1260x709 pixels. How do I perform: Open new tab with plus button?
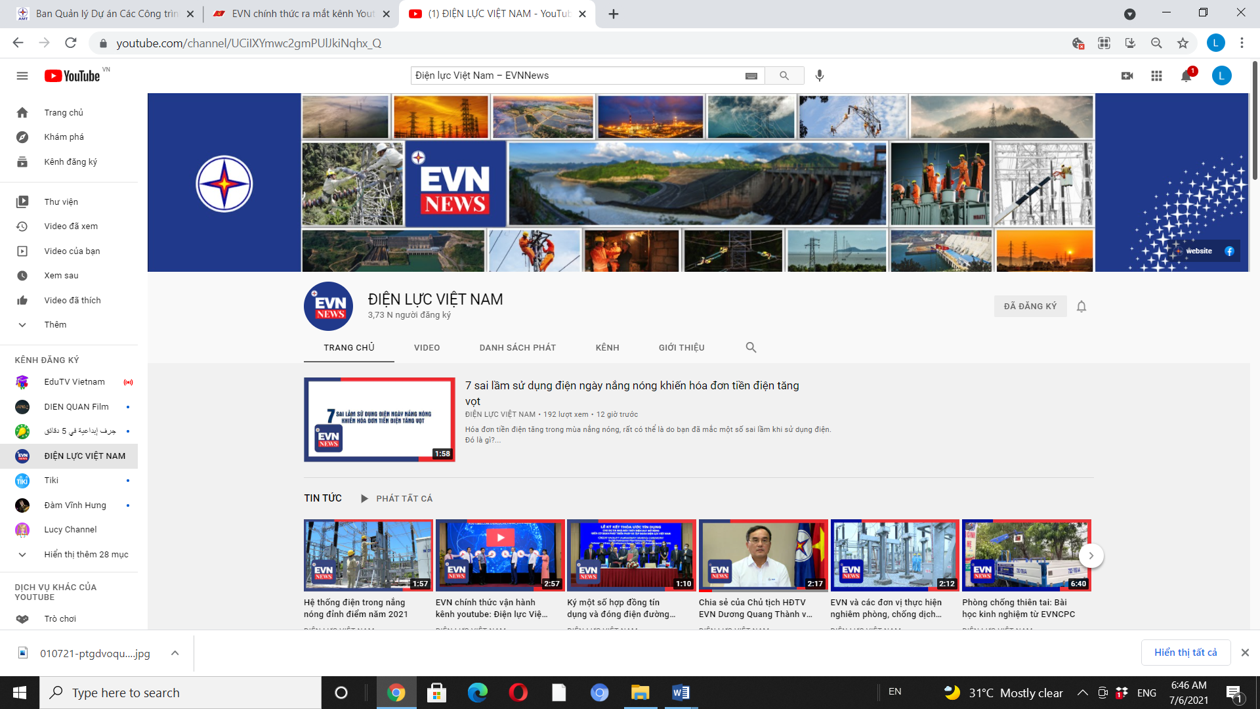point(614,14)
